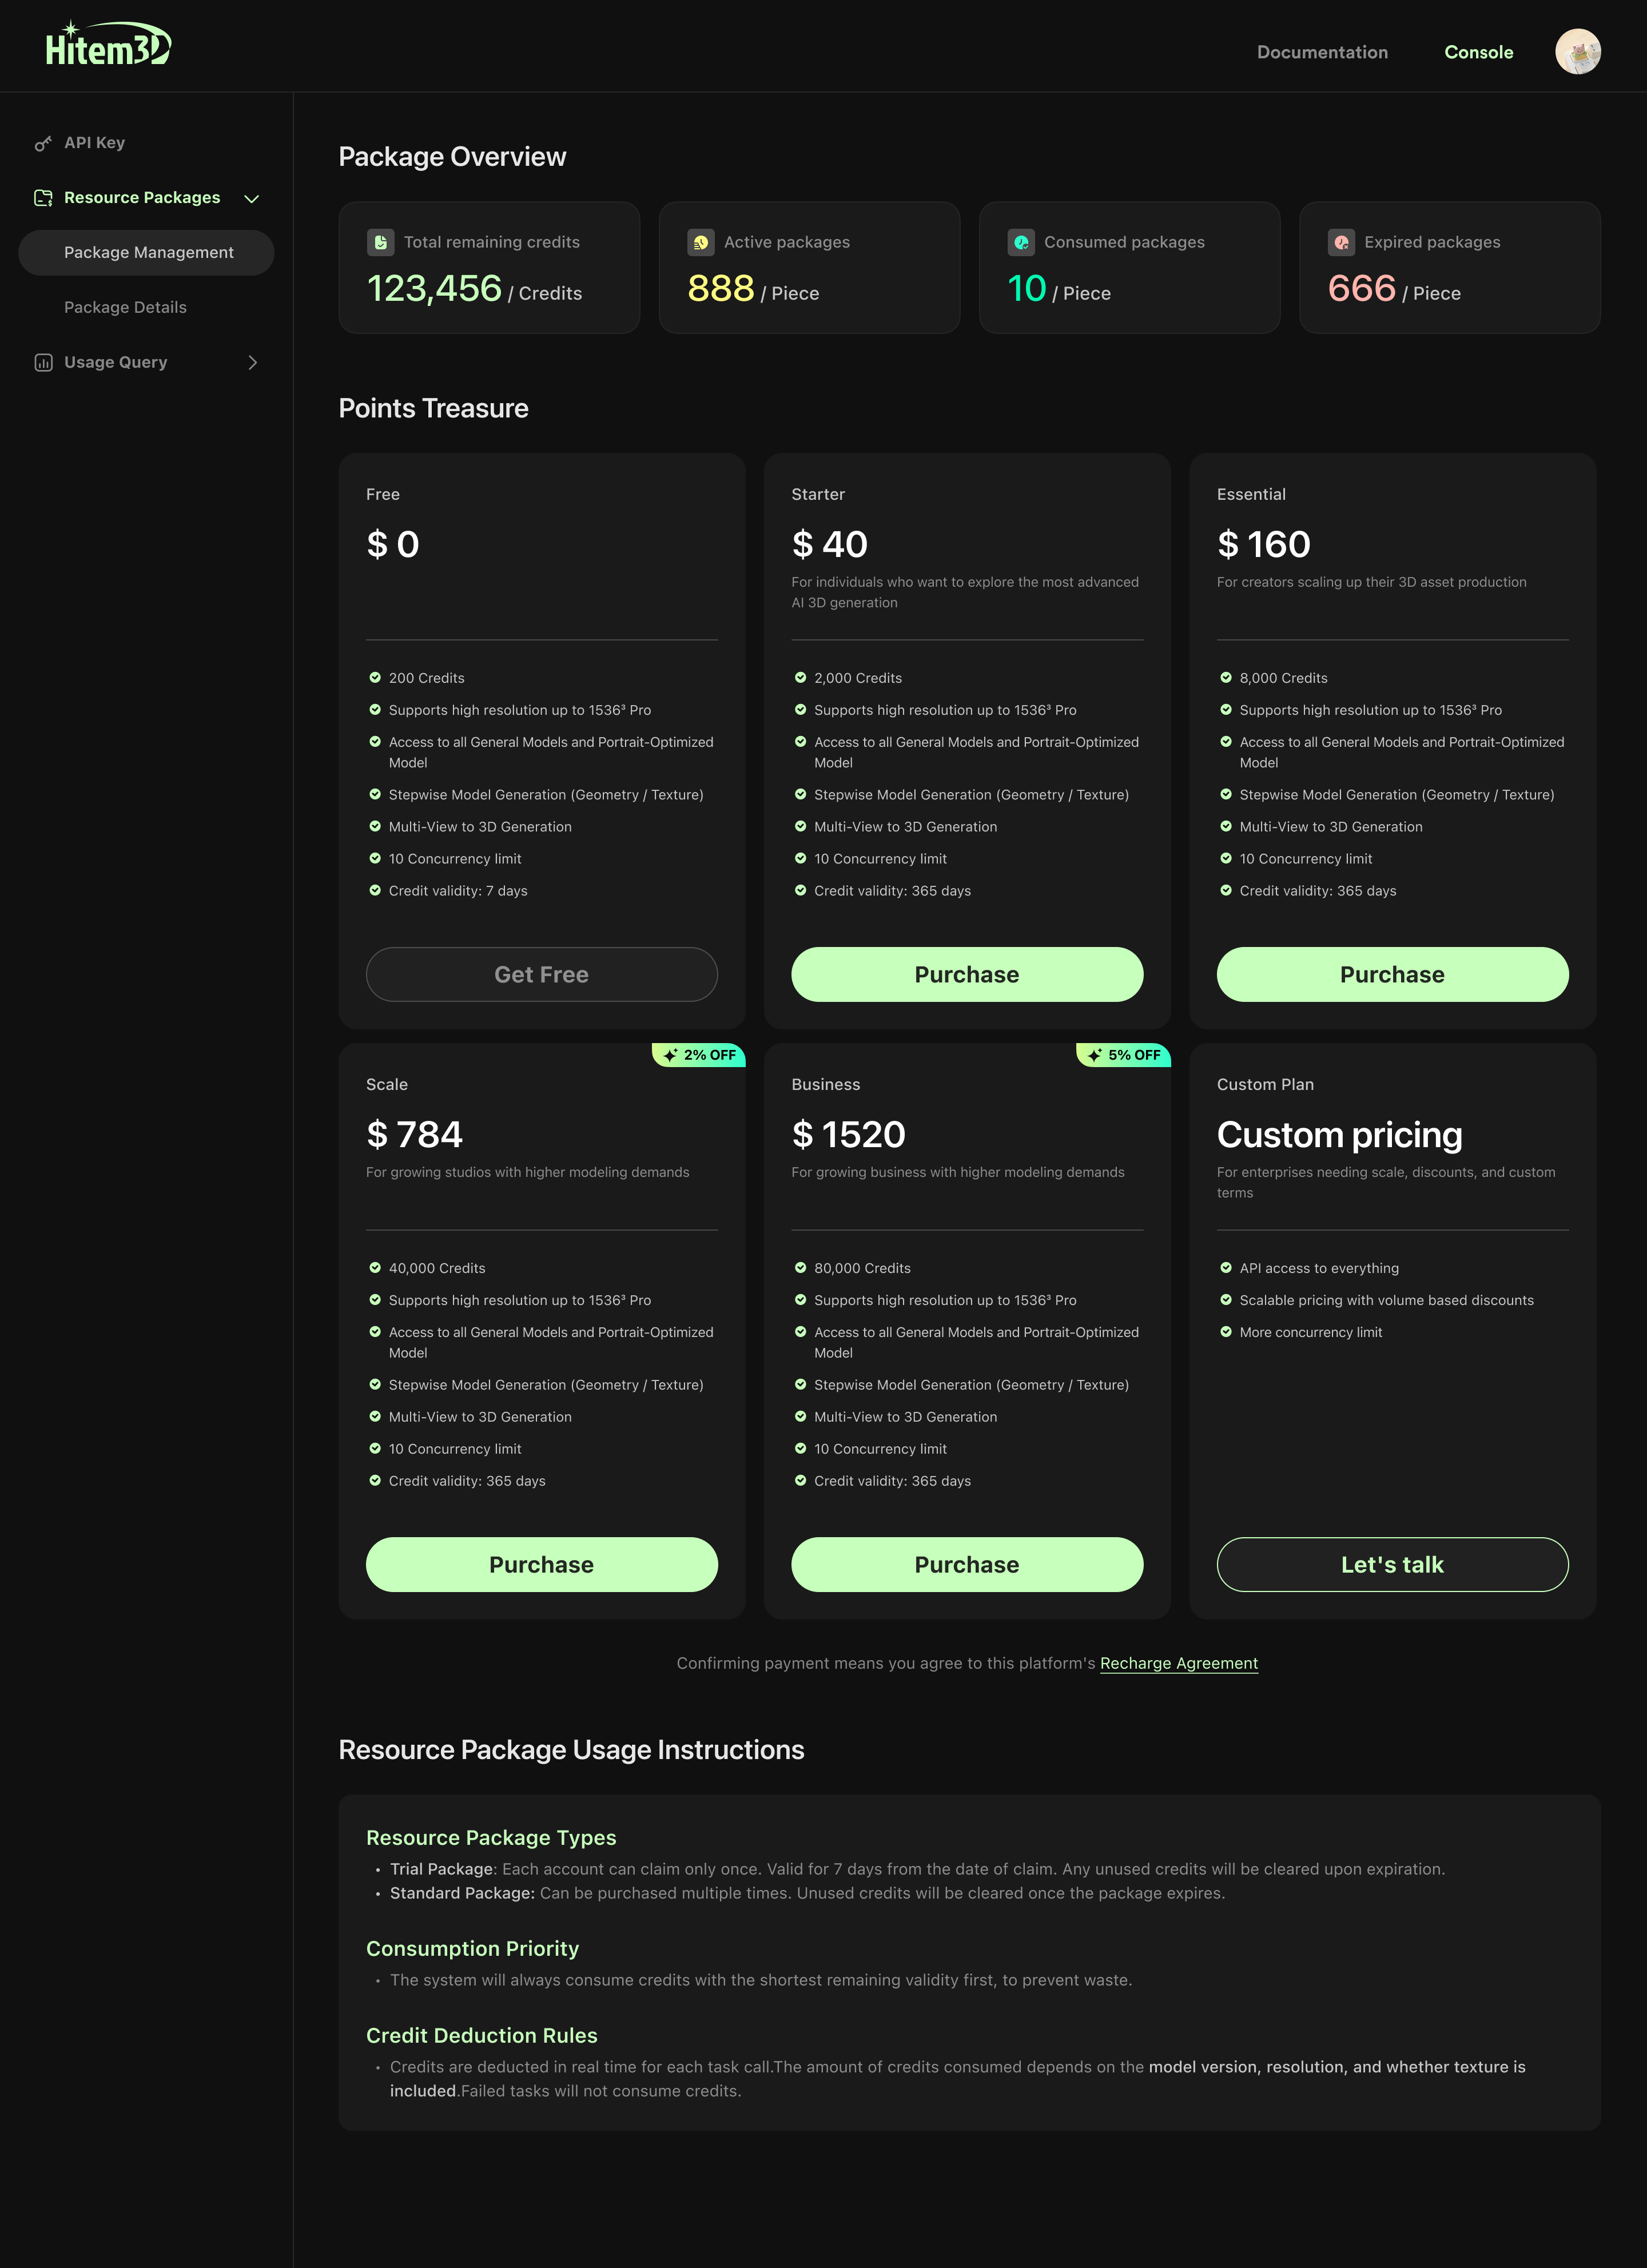Screen dimensions: 1647x2268
Task: Select the API Key sidebar icon
Action: (x=42, y=142)
